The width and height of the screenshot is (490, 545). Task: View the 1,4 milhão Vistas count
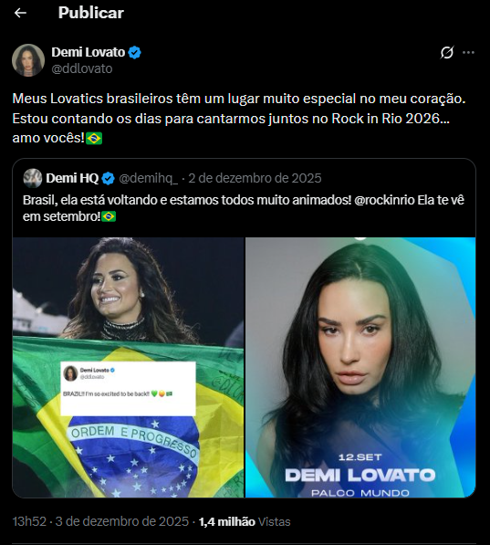tap(245, 521)
